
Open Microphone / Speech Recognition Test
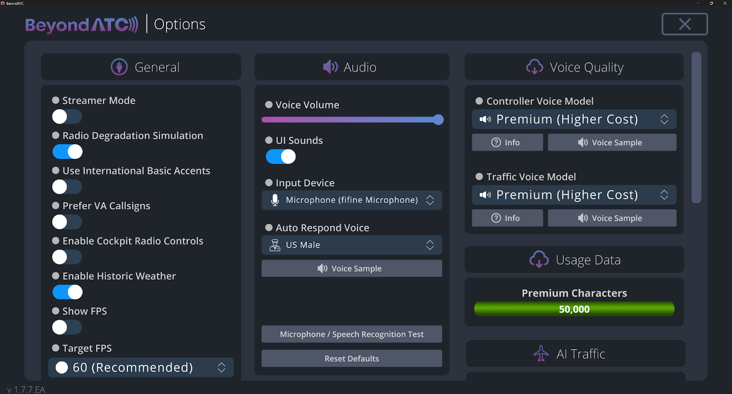(x=351, y=334)
